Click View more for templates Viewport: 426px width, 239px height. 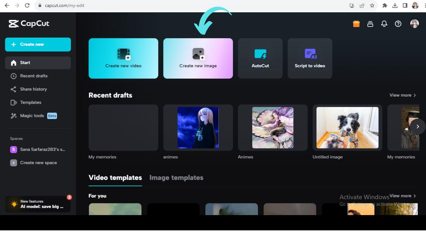[x=403, y=196]
